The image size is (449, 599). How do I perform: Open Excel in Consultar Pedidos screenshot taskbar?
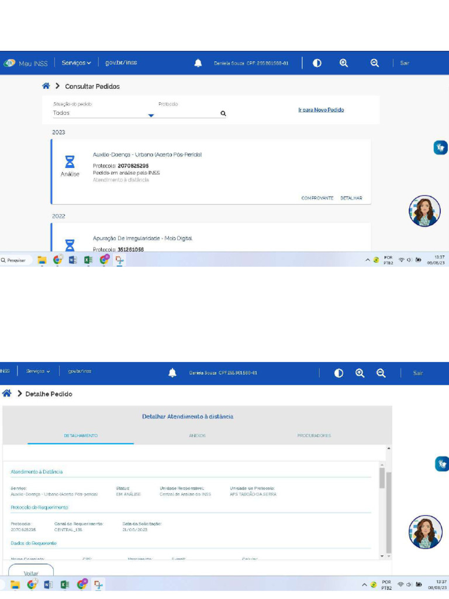(x=88, y=260)
